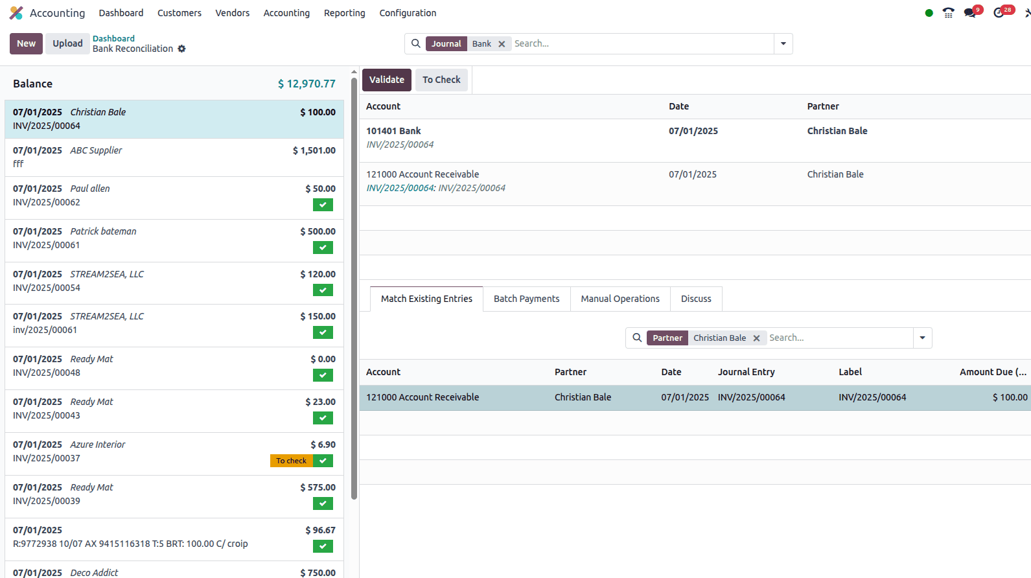
Task: Click the green online status indicator
Action: (929, 13)
